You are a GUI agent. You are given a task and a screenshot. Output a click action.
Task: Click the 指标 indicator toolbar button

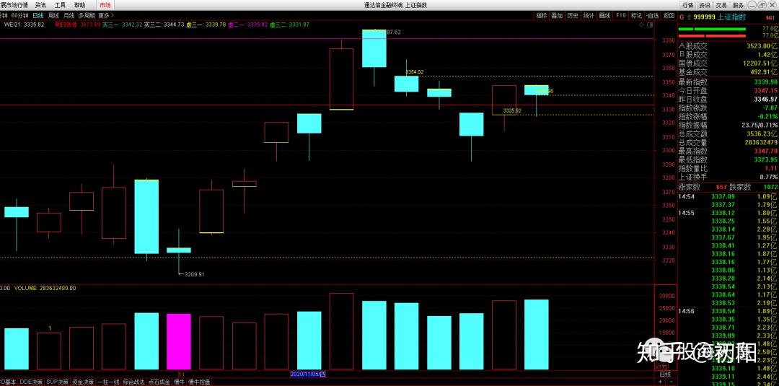[x=541, y=15]
